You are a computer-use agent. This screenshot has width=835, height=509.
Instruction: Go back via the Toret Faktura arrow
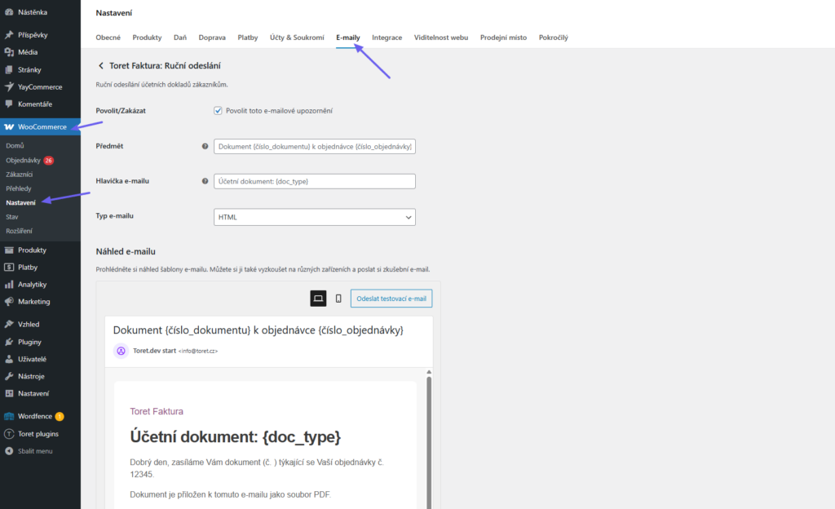[x=101, y=65]
